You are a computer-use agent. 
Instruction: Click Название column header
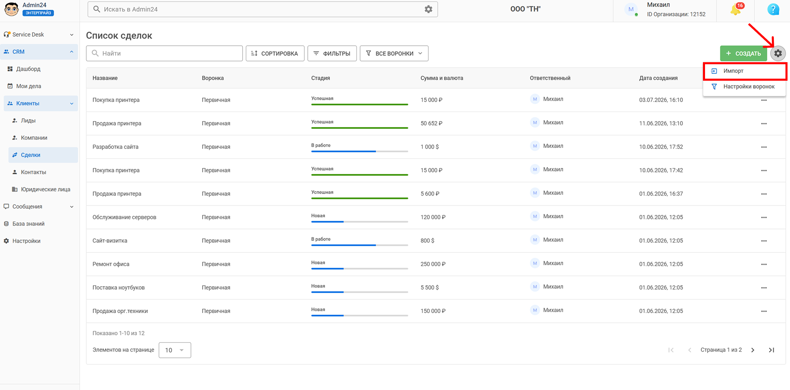click(x=105, y=78)
